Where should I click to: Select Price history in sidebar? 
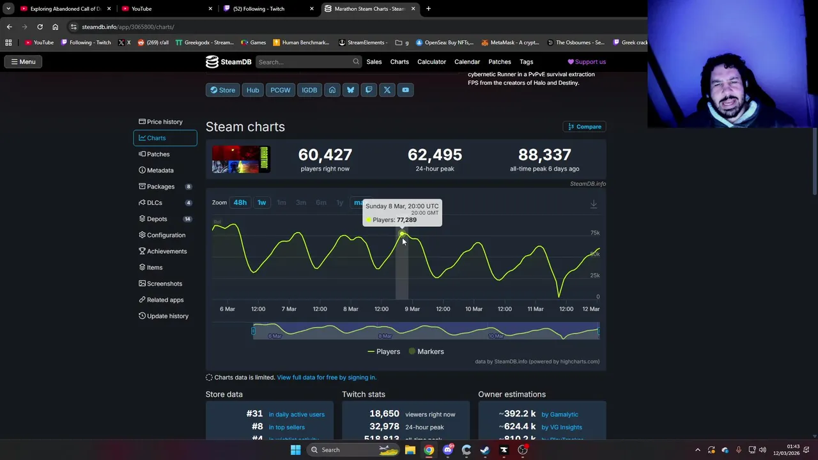(165, 121)
